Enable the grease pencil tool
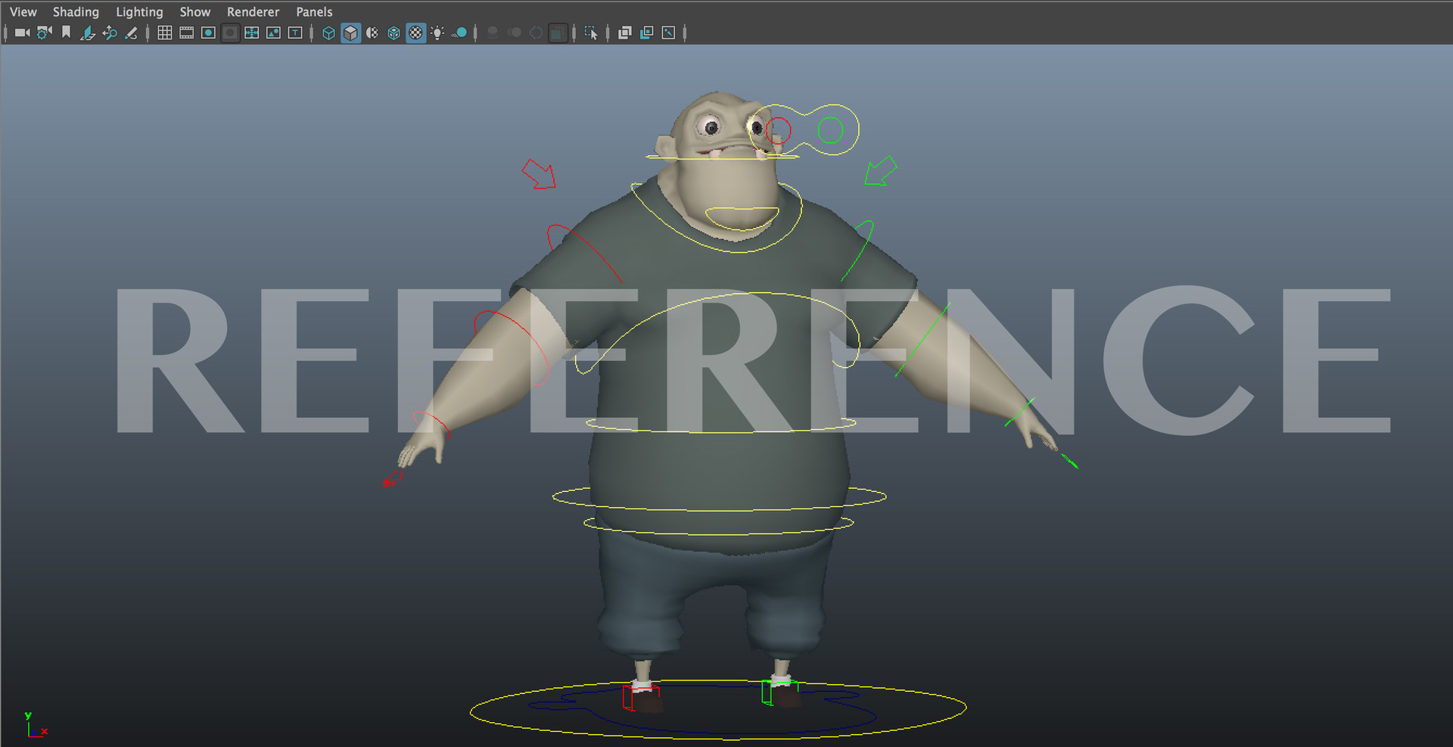Screen dimensions: 1453x747 point(131,33)
